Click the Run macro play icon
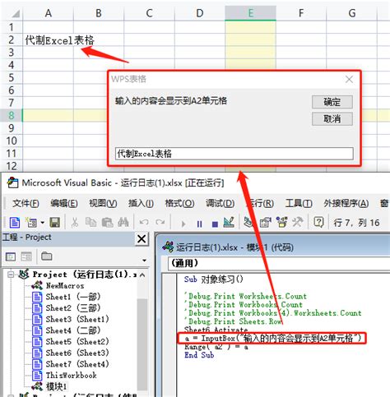Viewport: 390px width, 397px height. pyautogui.click(x=183, y=224)
